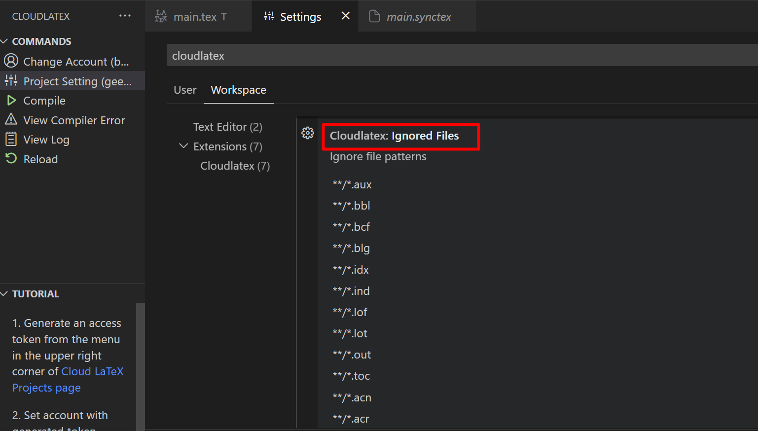The width and height of the screenshot is (758, 431).
Task: Open the gear icon beside Ignored Files setting
Action: [x=308, y=133]
